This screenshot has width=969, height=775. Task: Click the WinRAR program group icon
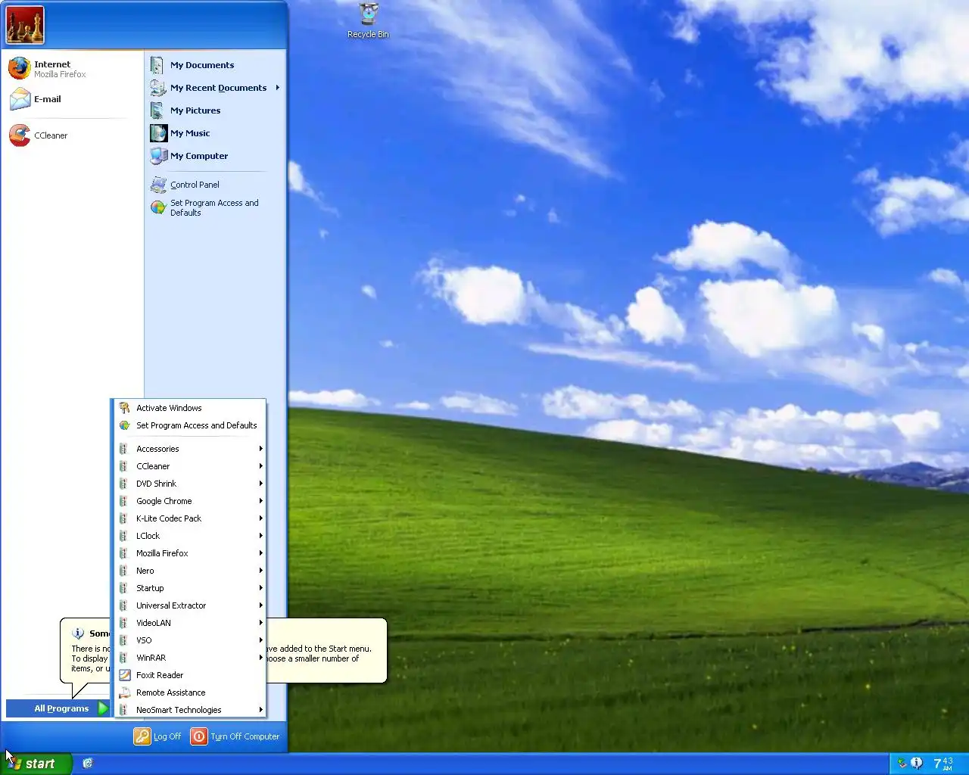pyautogui.click(x=123, y=658)
